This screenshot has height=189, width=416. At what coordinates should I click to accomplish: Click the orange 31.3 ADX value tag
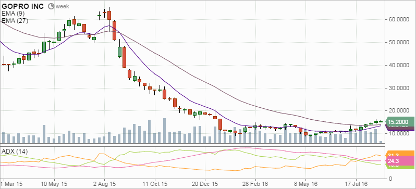(x=400, y=154)
